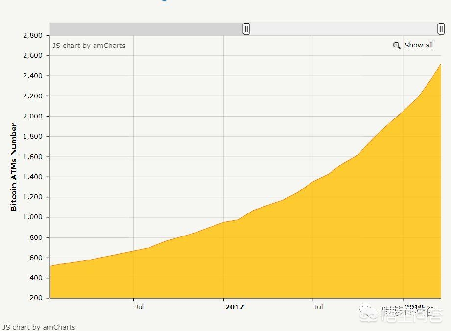The height and width of the screenshot is (331, 451).
Task: Click the 1,400 value axis label
Action: [32, 177]
